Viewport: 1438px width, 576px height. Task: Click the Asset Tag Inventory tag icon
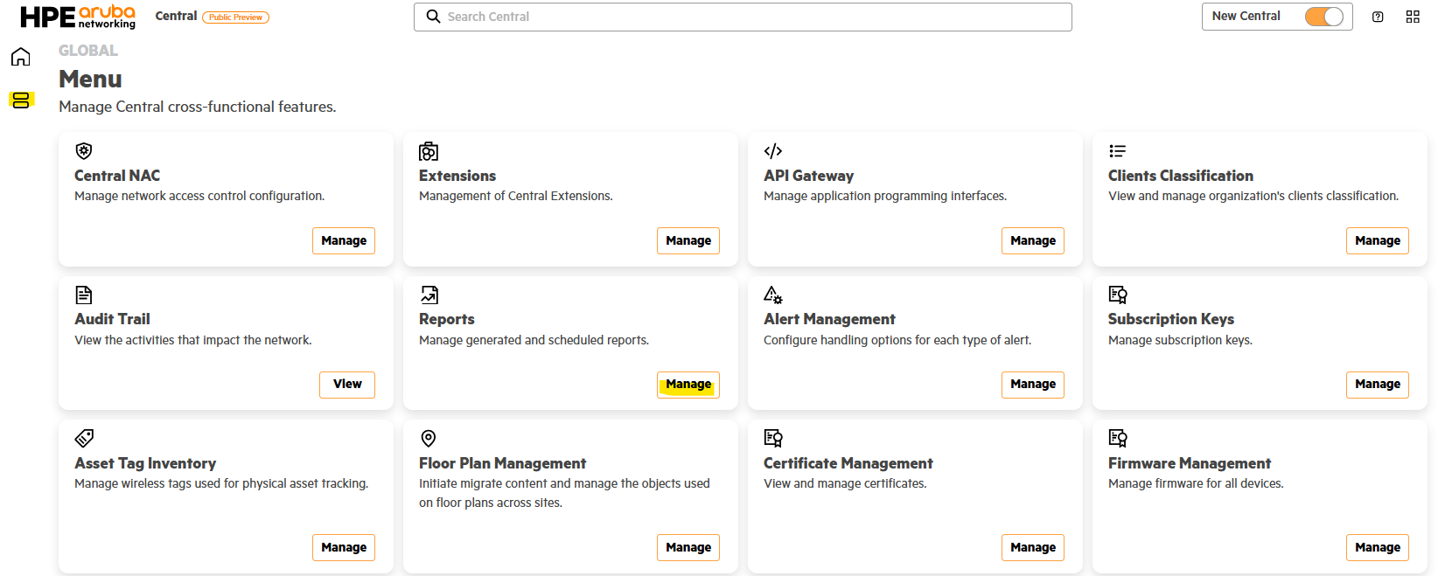point(84,438)
